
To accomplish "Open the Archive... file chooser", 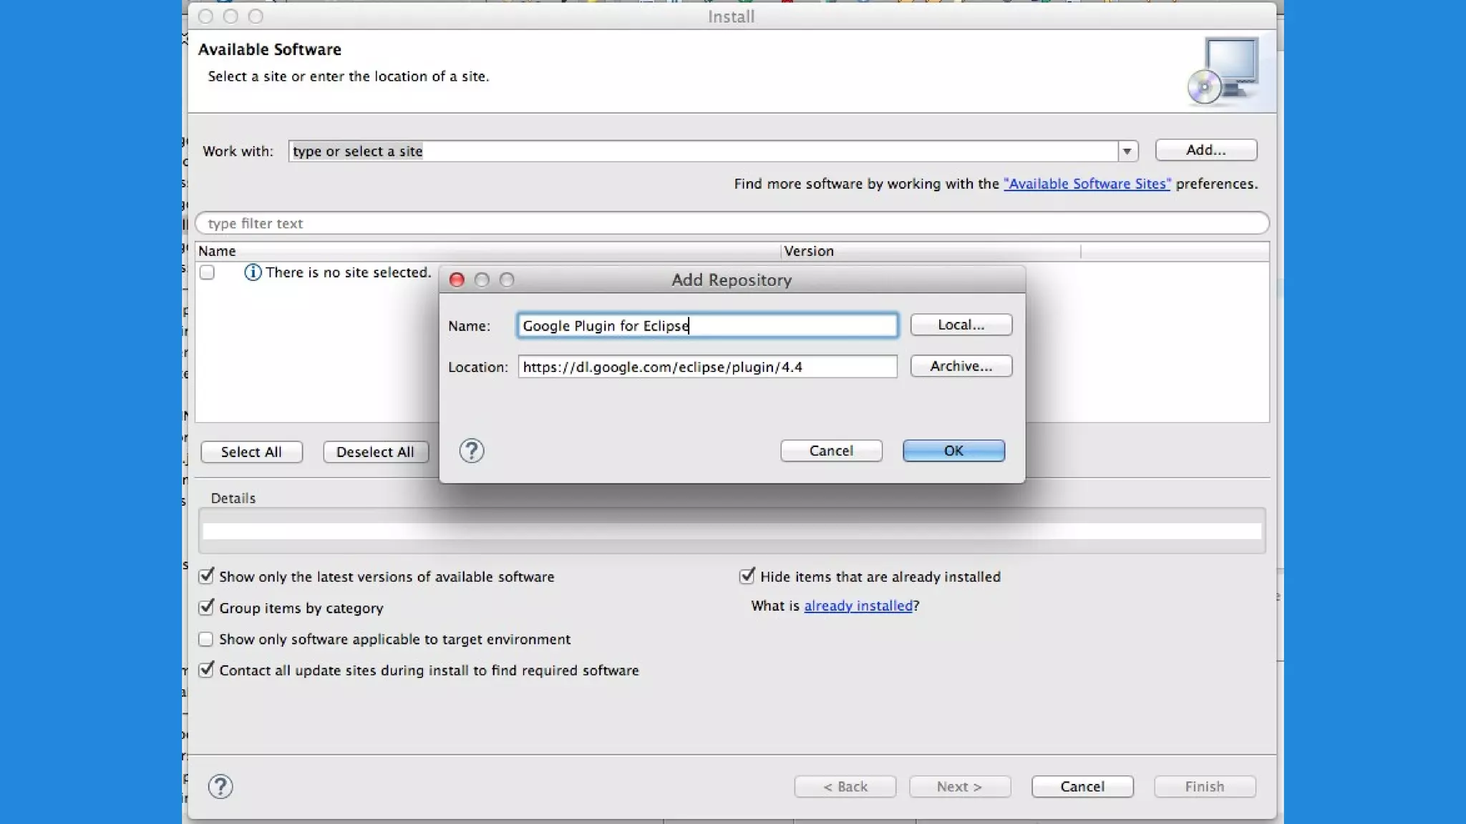I will (x=961, y=366).
